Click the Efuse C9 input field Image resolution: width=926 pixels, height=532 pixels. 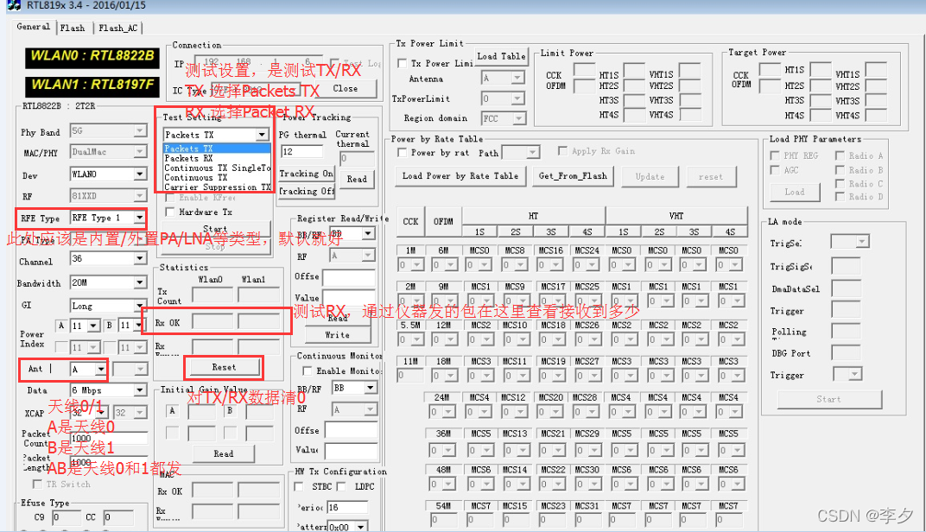click(x=66, y=518)
